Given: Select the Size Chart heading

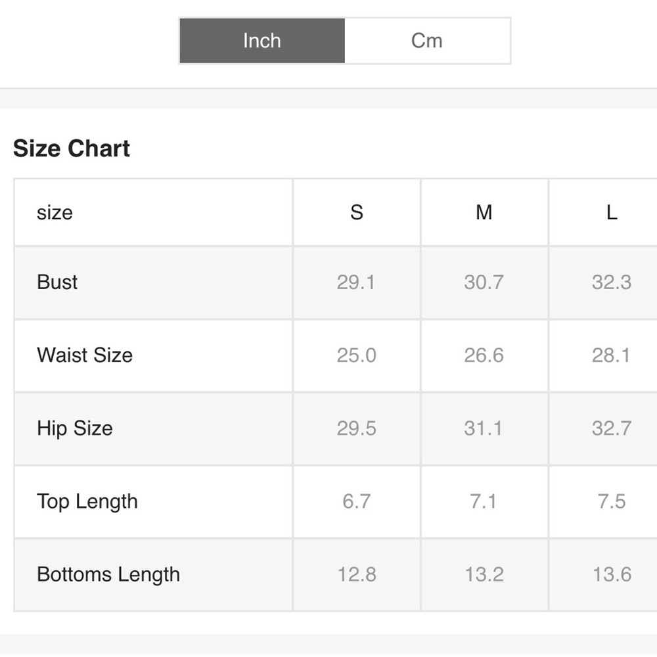Looking at the screenshot, I should pos(72,148).
